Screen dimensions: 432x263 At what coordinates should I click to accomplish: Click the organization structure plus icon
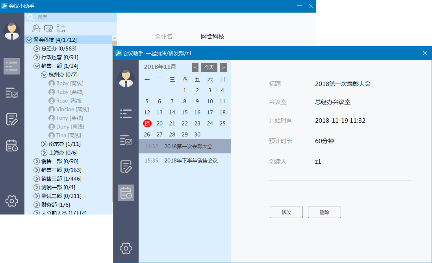coord(60,28)
